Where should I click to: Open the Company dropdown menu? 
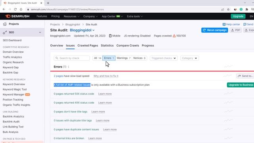(x=90, y=16)
